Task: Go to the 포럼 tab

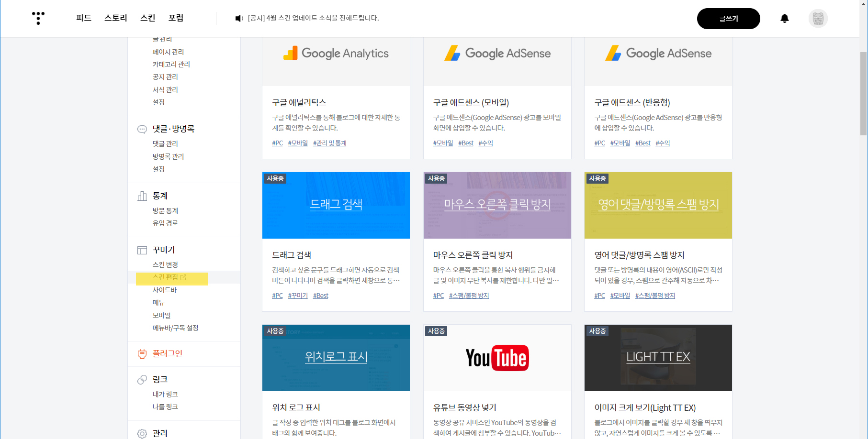Action: (176, 18)
